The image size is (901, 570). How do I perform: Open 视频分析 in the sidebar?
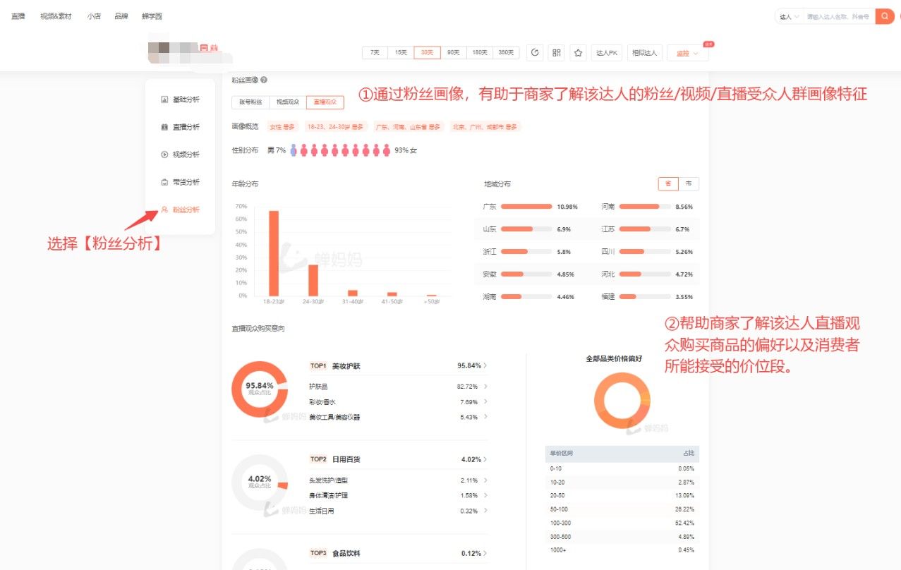click(181, 154)
